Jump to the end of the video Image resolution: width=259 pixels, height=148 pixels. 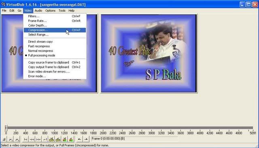point(45,139)
